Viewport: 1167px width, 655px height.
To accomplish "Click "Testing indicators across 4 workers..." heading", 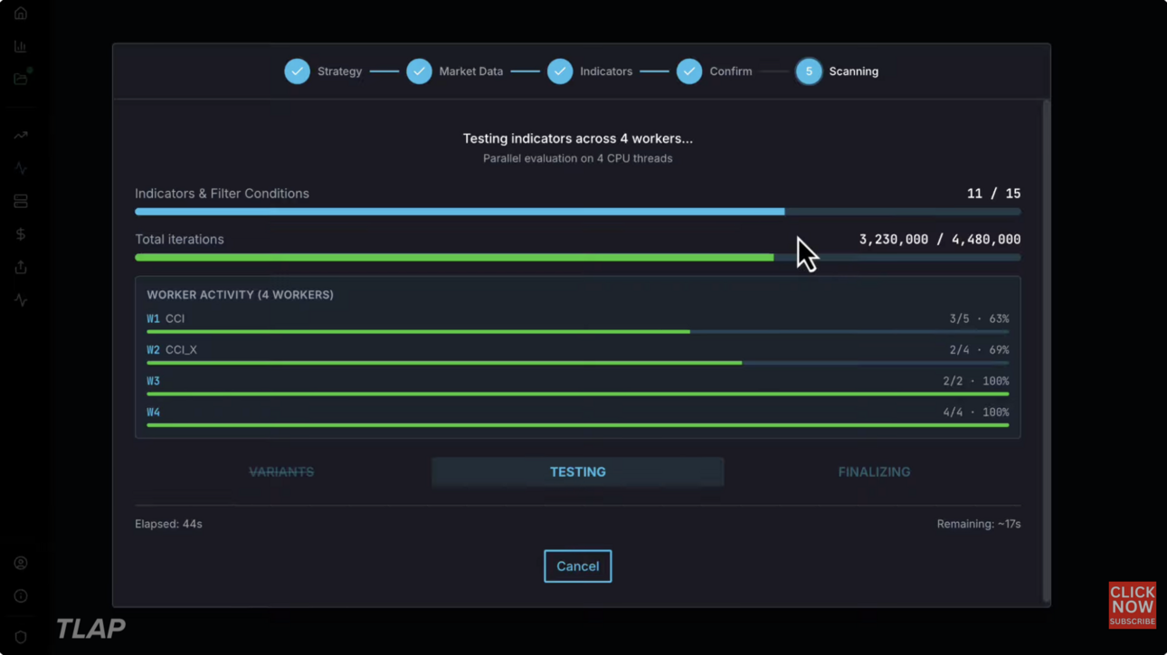I will click(577, 138).
